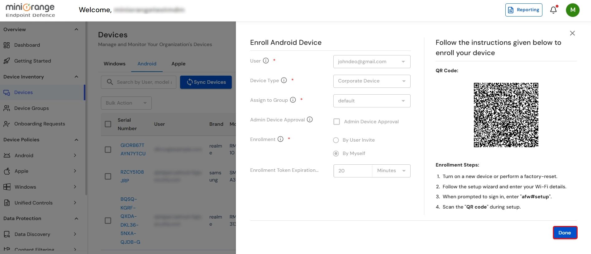Expand the Apple policies chevron

pyautogui.click(x=75, y=171)
